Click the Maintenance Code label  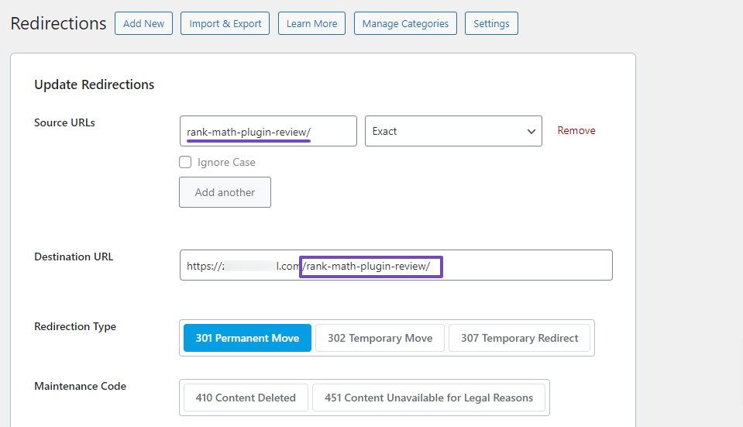click(80, 386)
